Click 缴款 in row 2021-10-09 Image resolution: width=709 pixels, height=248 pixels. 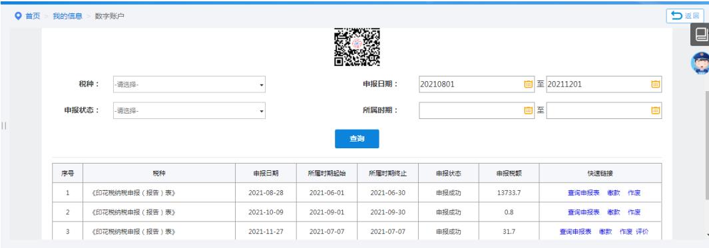[614, 212]
